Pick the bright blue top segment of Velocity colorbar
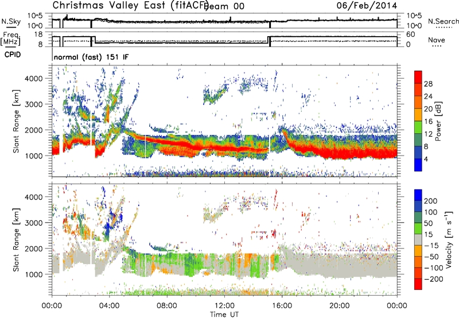 [x=418, y=195]
